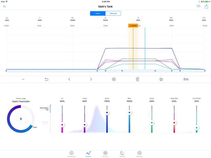This screenshot has width=211, height=158.
Task: Click the undo arrow icon
Action: (46, 79)
